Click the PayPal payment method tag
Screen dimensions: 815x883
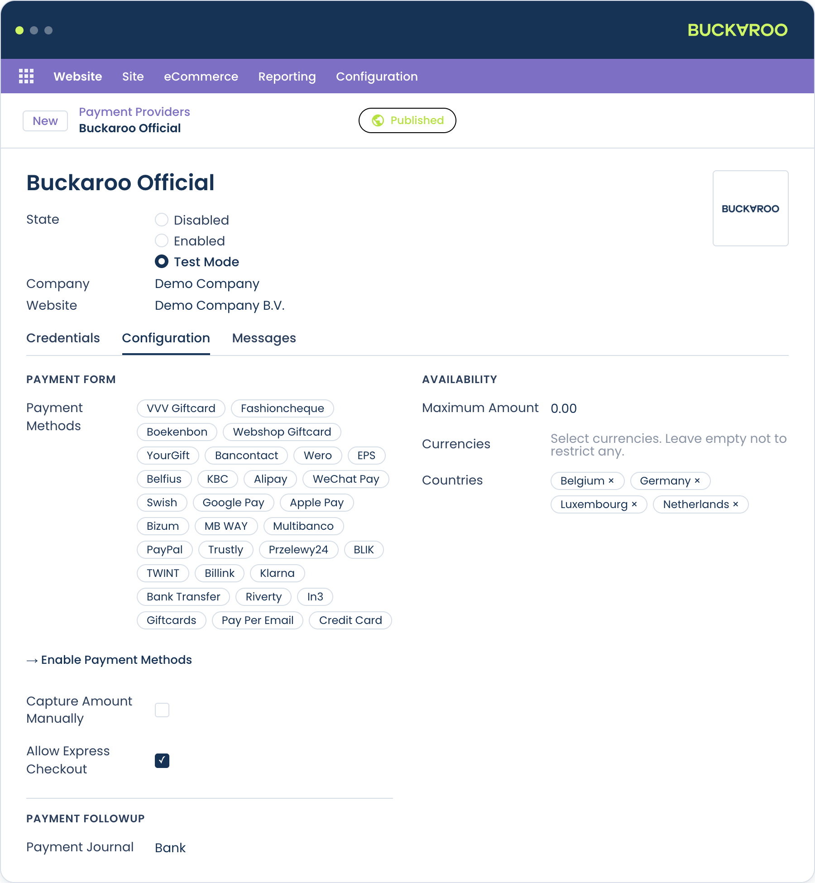165,550
